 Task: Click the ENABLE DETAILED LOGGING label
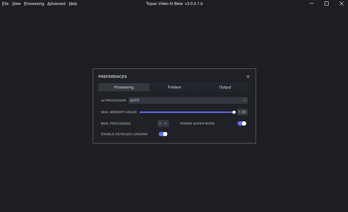click(x=124, y=134)
